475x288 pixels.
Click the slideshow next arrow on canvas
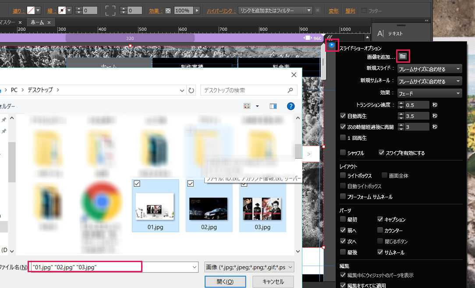click(x=308, y=154)
